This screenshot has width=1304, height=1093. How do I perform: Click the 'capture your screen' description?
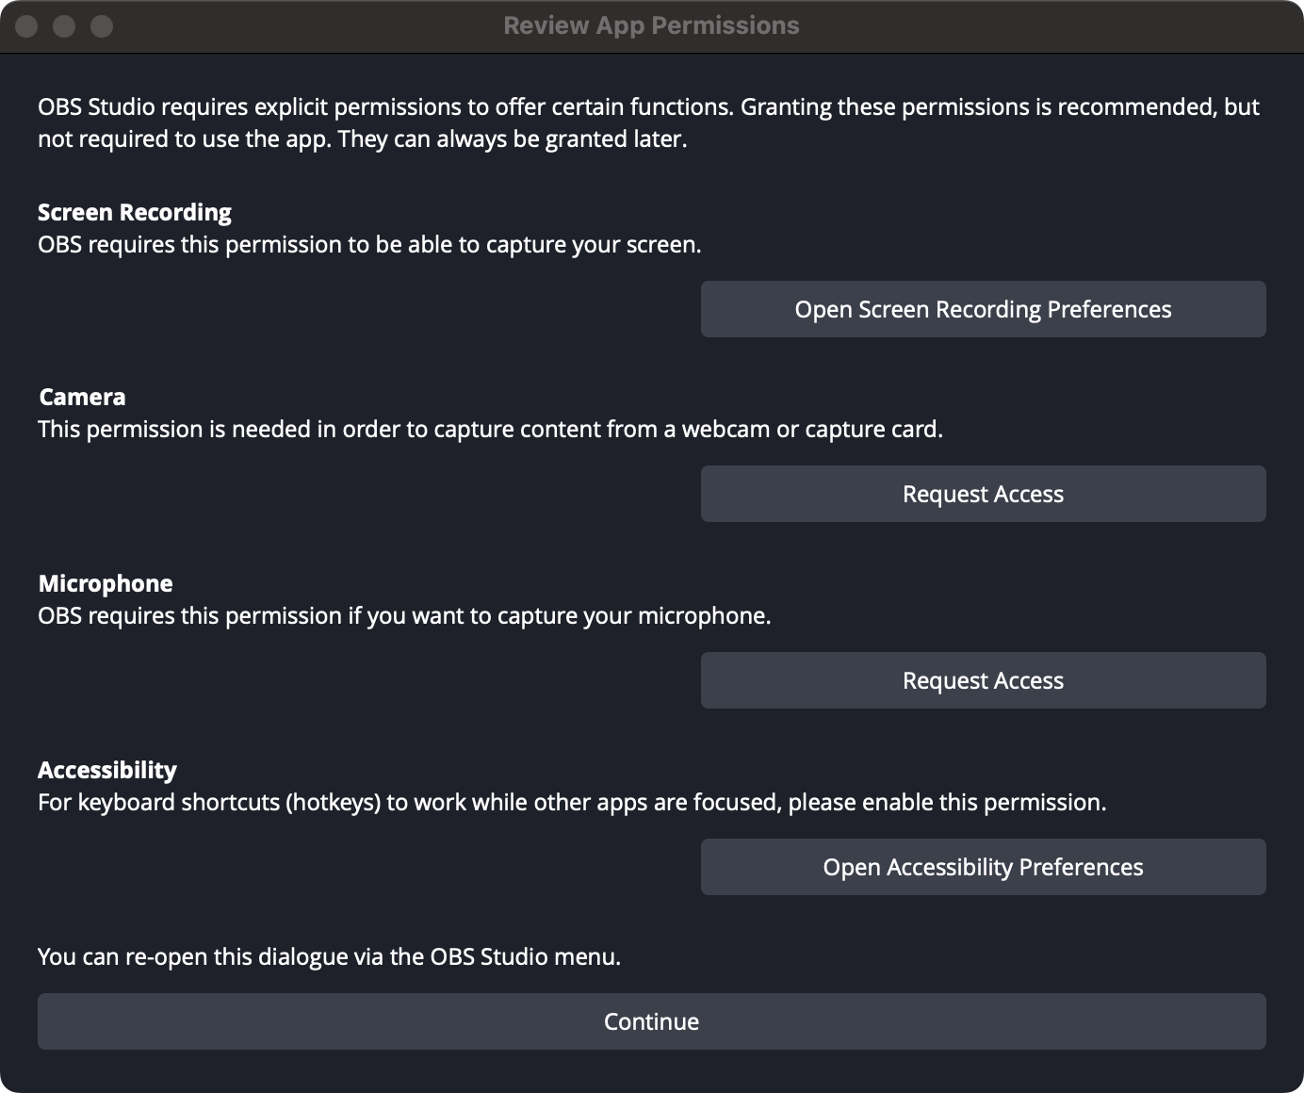(x=369, y=244)
